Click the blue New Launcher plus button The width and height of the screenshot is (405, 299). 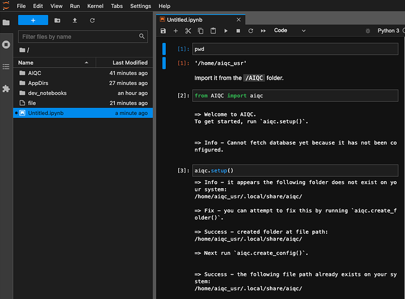coord(33,20)
